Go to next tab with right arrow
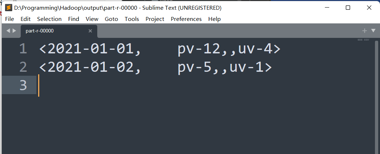 (14, 31)
